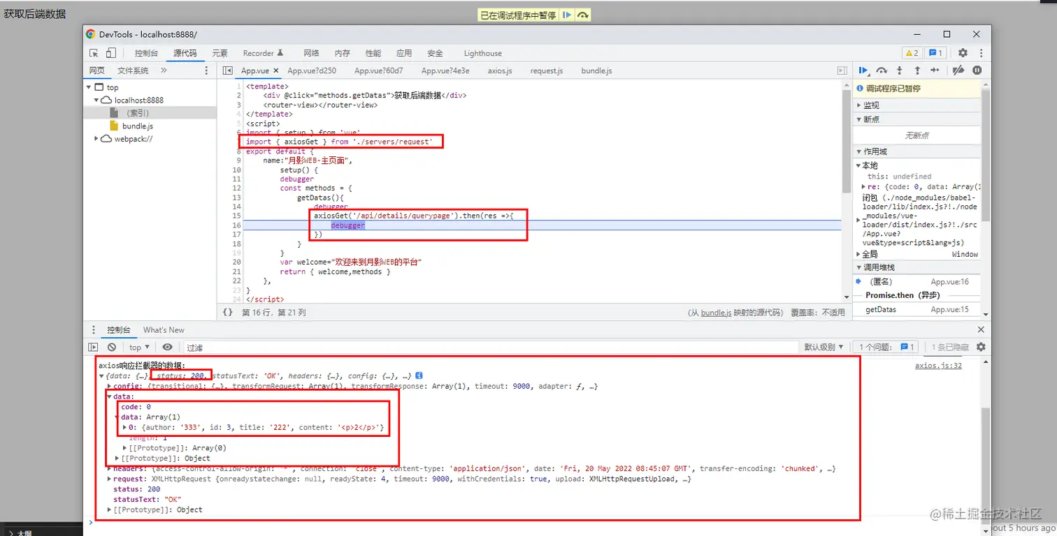Open the console drawer three-dot menu
The height and width of the screenshot is (536, 1057).
[94, 330]
